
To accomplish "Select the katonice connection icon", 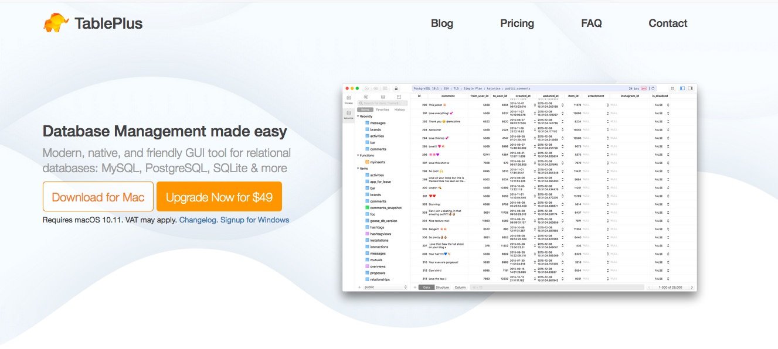I will coord(348,114).
